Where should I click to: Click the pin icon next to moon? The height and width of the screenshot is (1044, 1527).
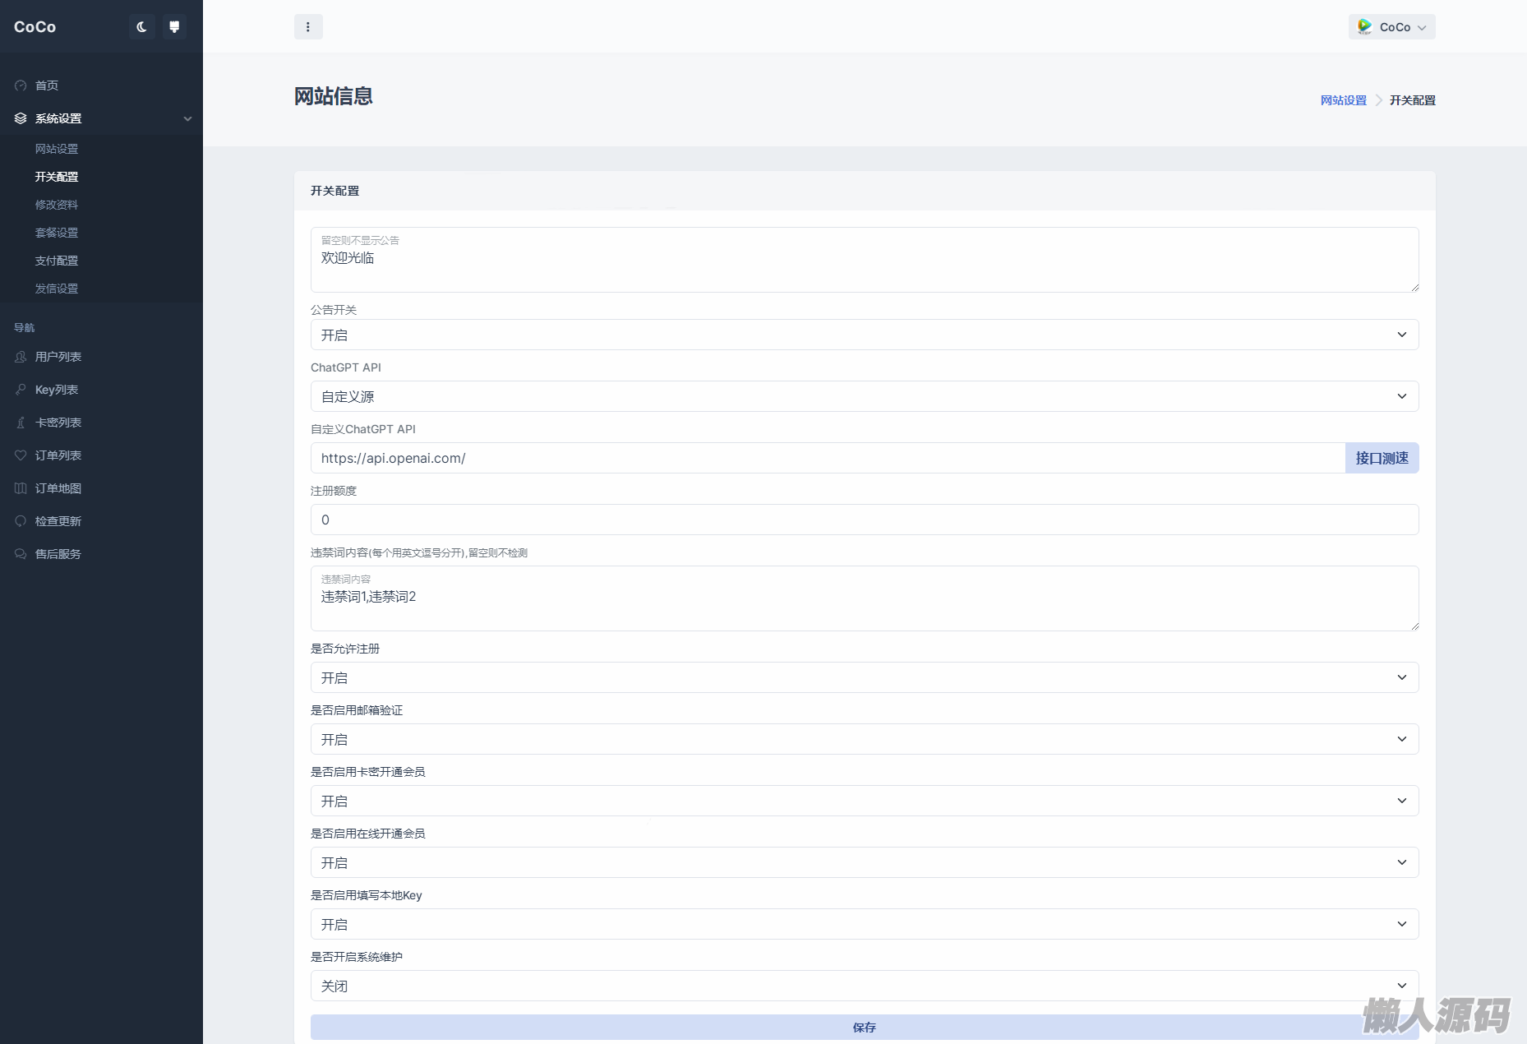[174, 27]
